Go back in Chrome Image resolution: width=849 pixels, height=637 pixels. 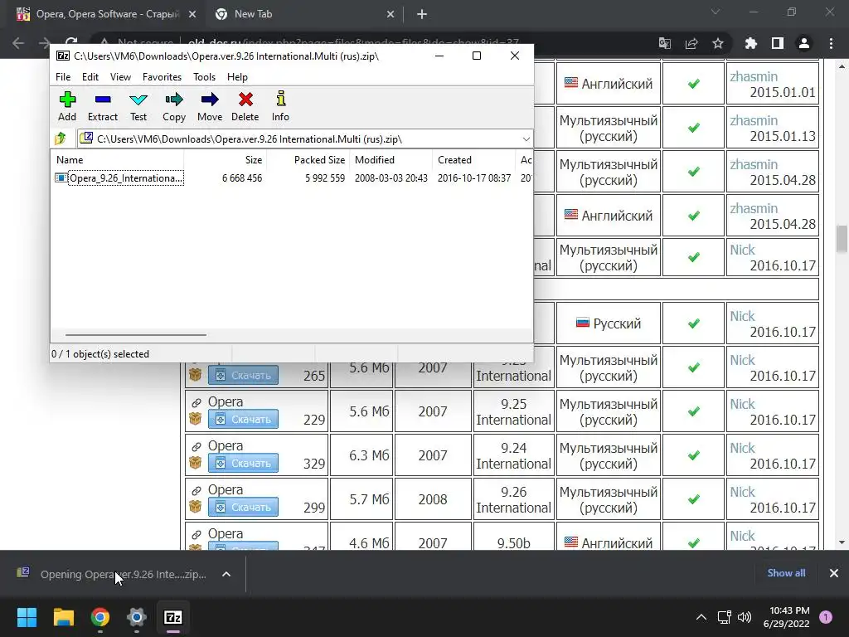18,43
